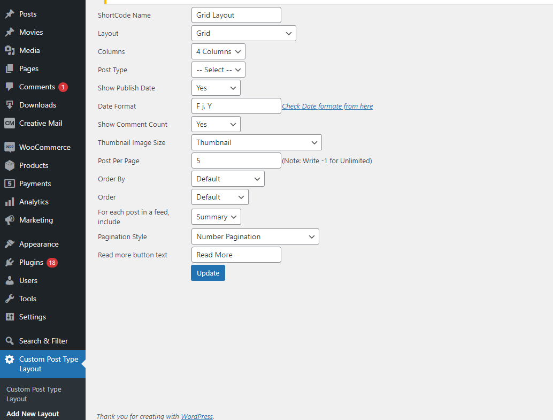553x420 pixels.
Task: Go to Products in sidebar
Action: tap(34, 165)
